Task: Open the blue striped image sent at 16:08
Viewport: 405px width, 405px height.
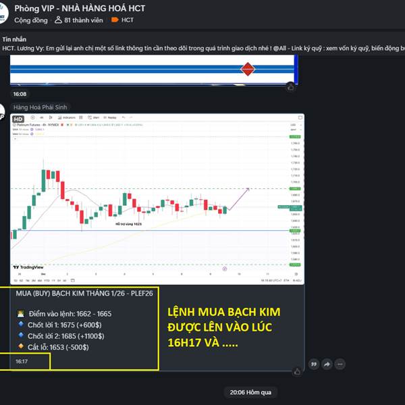Action: [x=154, y=70]
